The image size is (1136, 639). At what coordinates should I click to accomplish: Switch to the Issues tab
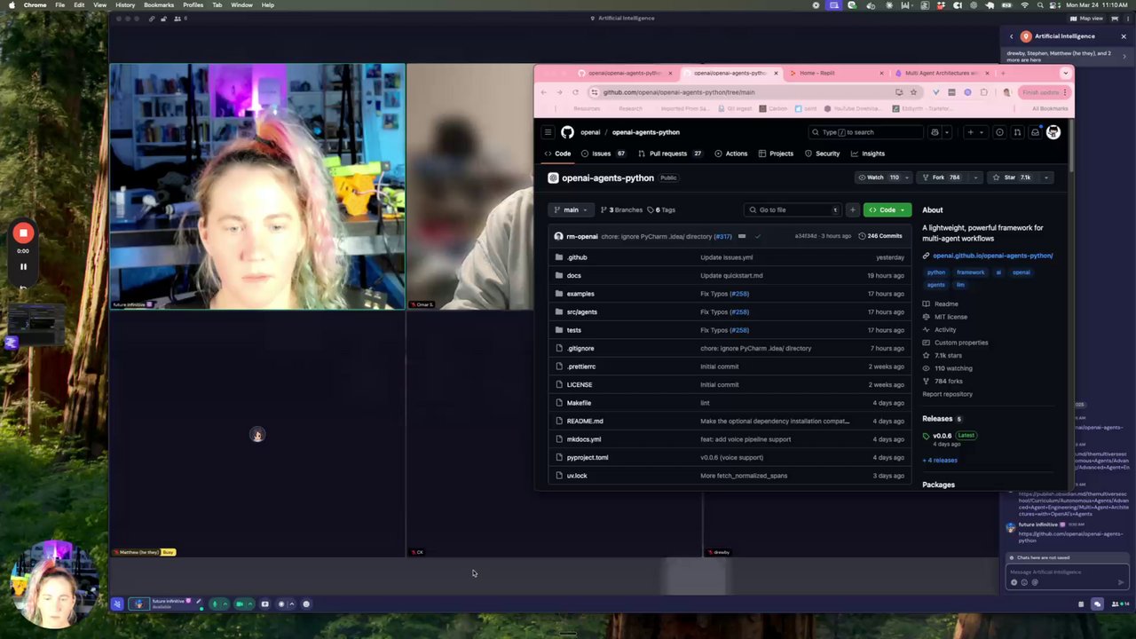coord(603,154)
